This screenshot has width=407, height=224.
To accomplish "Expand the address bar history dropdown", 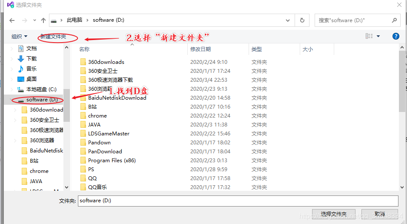I will [x=288, y=20].
